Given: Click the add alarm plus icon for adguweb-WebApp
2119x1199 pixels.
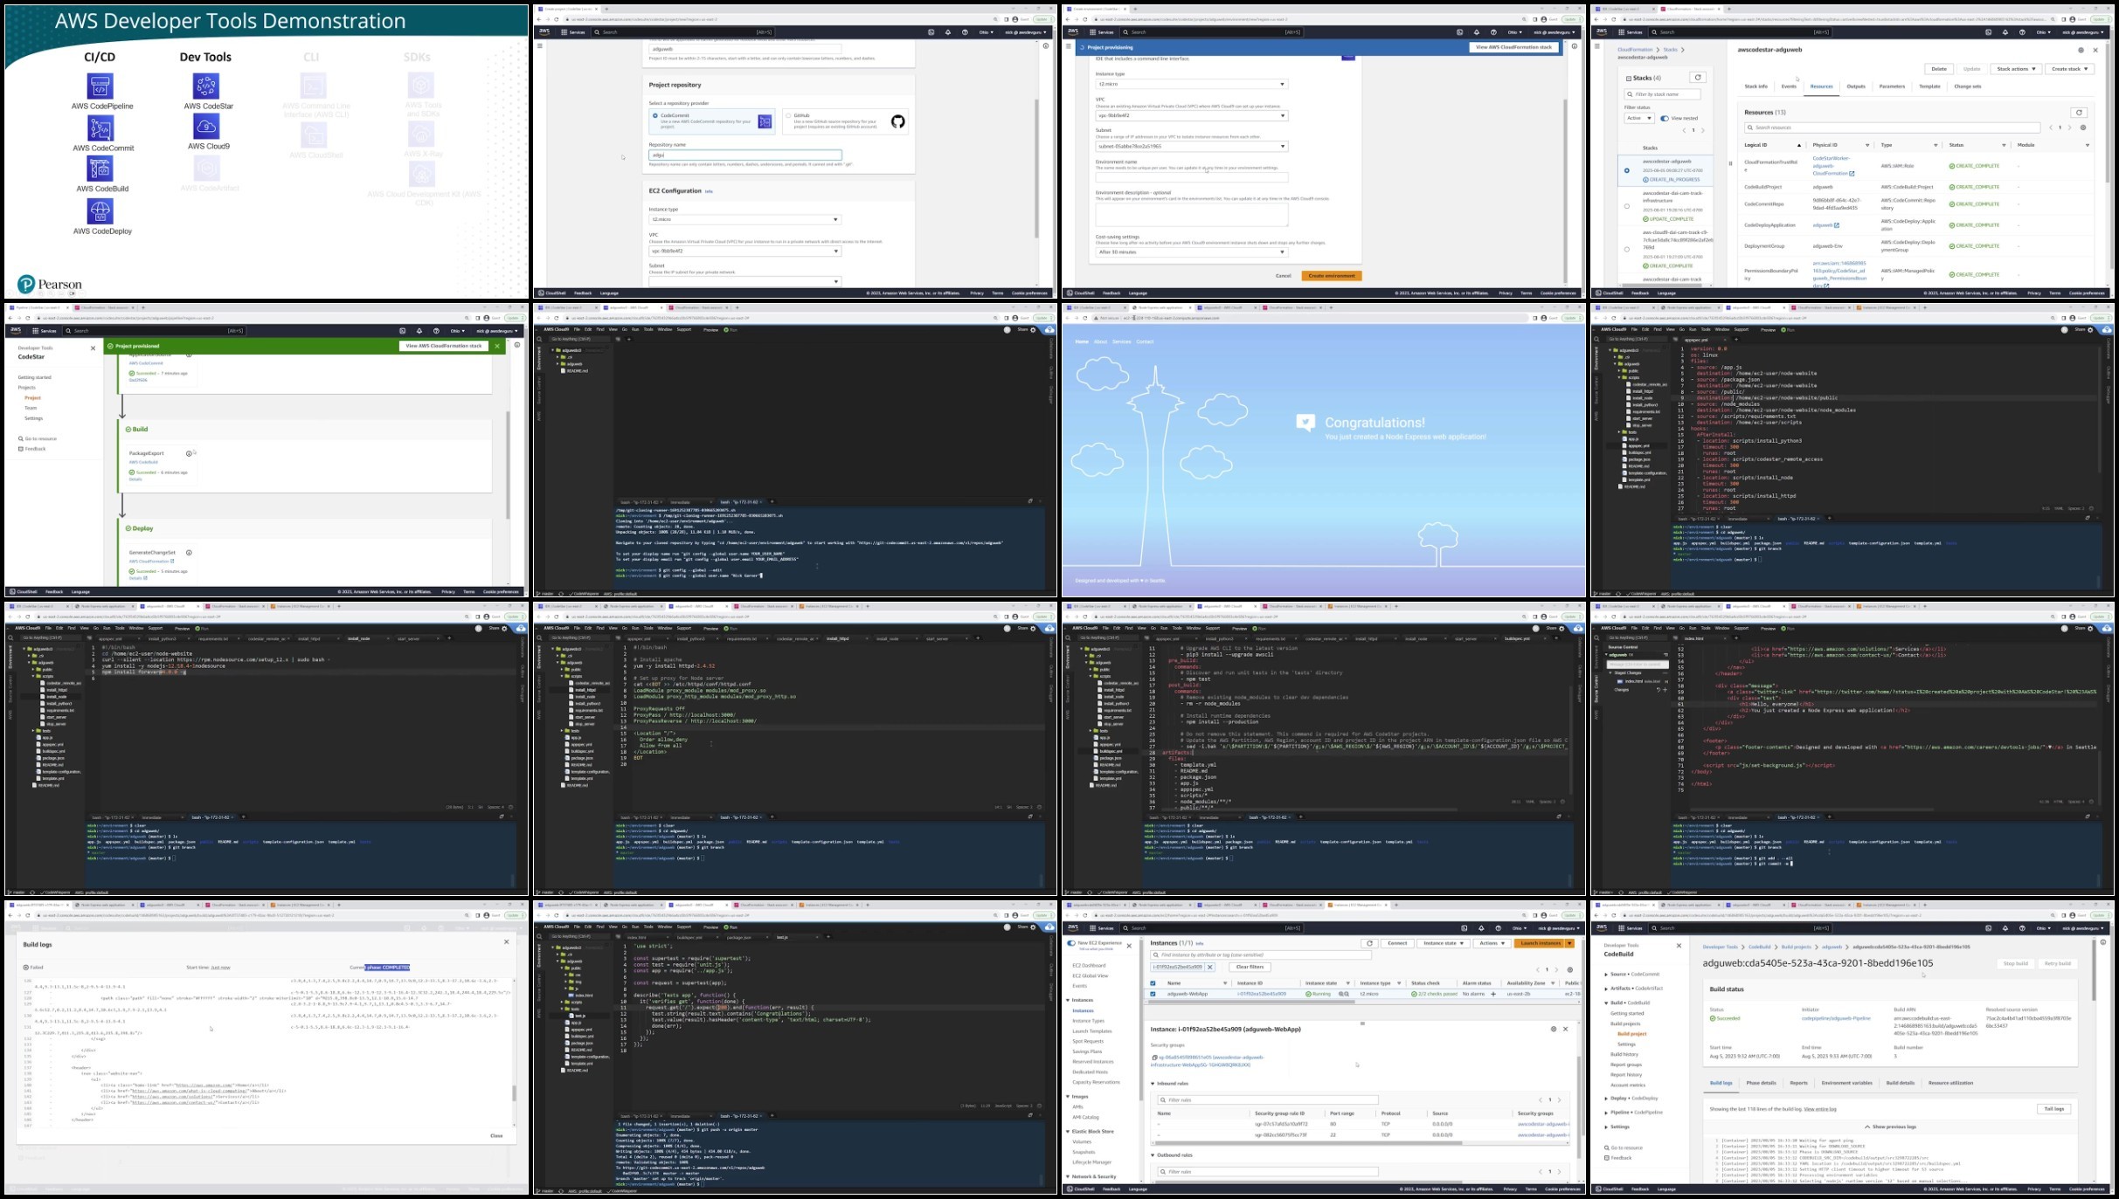Looking at the screenshot, I should pyautogui.click(x=1493, y=994).
